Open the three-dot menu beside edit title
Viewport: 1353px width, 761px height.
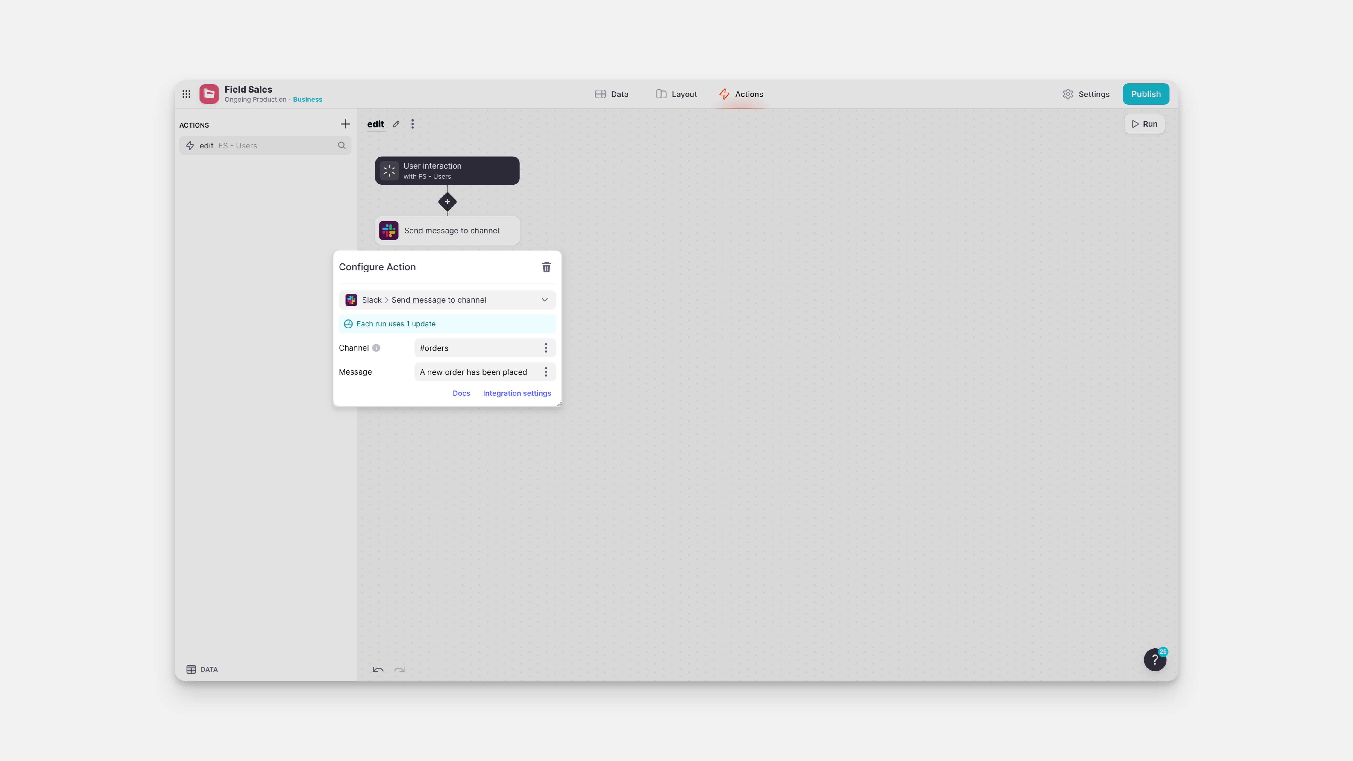(x=413, y=124)
